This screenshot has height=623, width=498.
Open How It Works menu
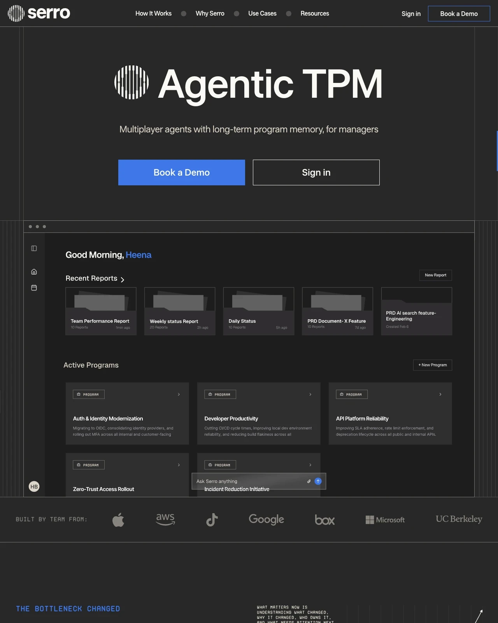pyautogui.click(x=153, y=13)
